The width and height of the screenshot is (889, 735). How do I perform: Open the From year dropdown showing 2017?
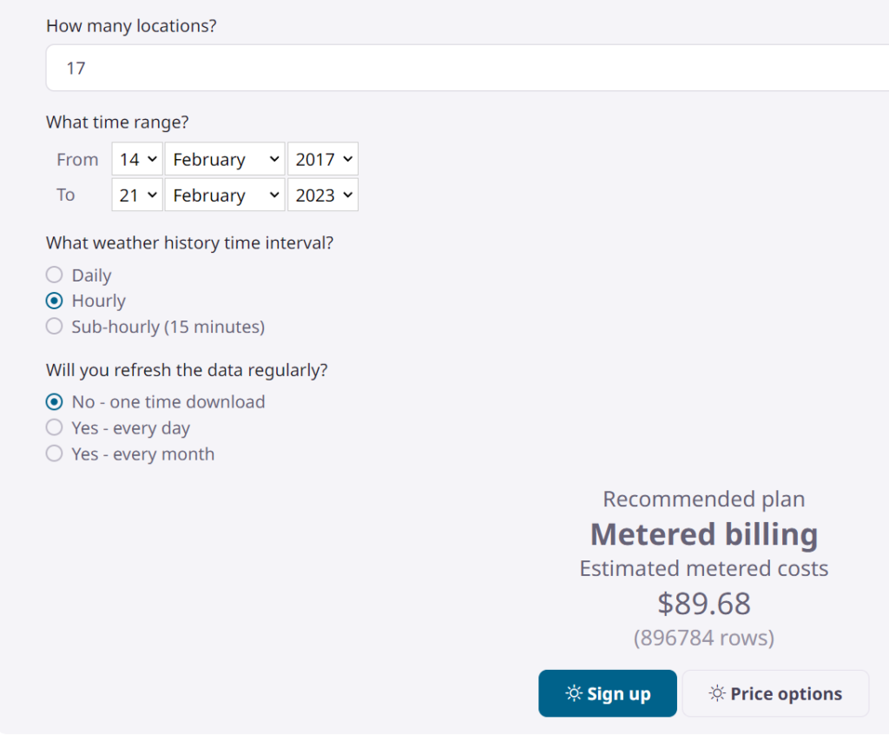click(x=322, y=159)
